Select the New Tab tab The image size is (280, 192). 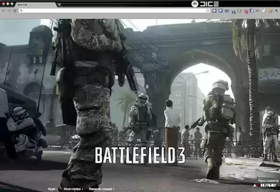pyautogui.click(x=36, y=5)
